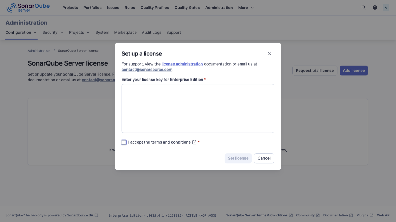Click the Documentation external link icon
This screenshot has height=222, width=396.
point(351,215)
